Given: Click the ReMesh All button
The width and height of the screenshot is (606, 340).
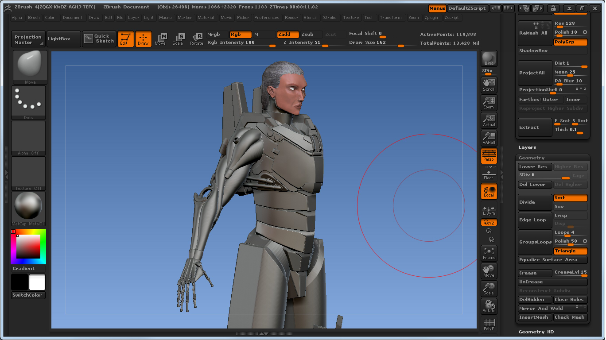Looking at the screenshot, I should 535,33.
